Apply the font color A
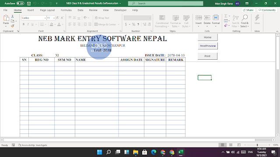This screenshot has height=157, width=280. [59, 24]
